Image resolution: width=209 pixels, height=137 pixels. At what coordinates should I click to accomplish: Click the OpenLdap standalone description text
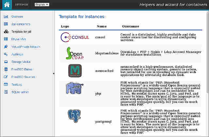161,53
